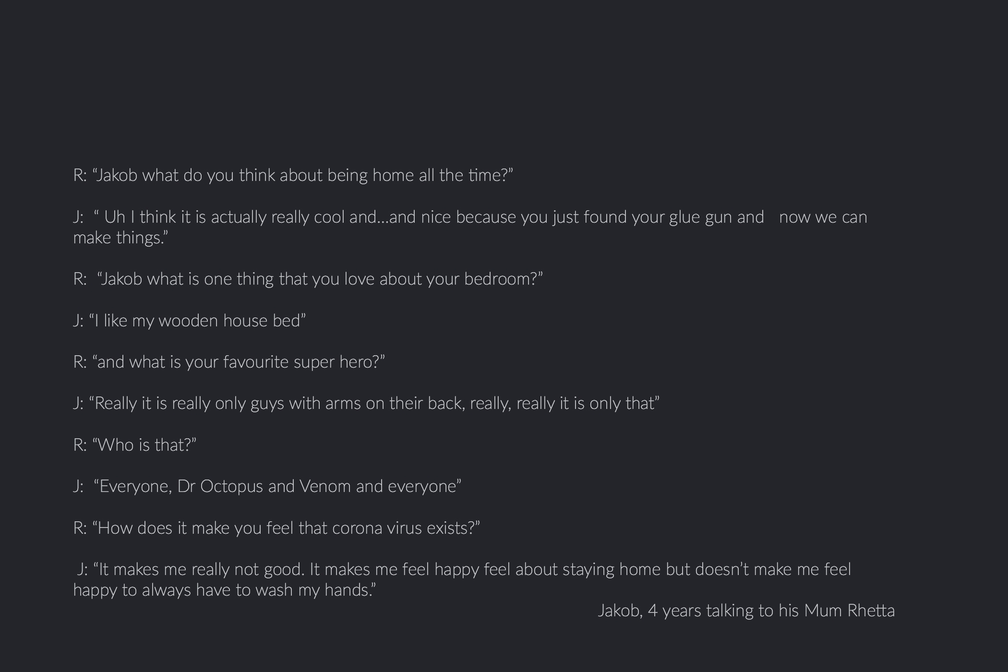Click the text "make things."

tap(120, 238)
